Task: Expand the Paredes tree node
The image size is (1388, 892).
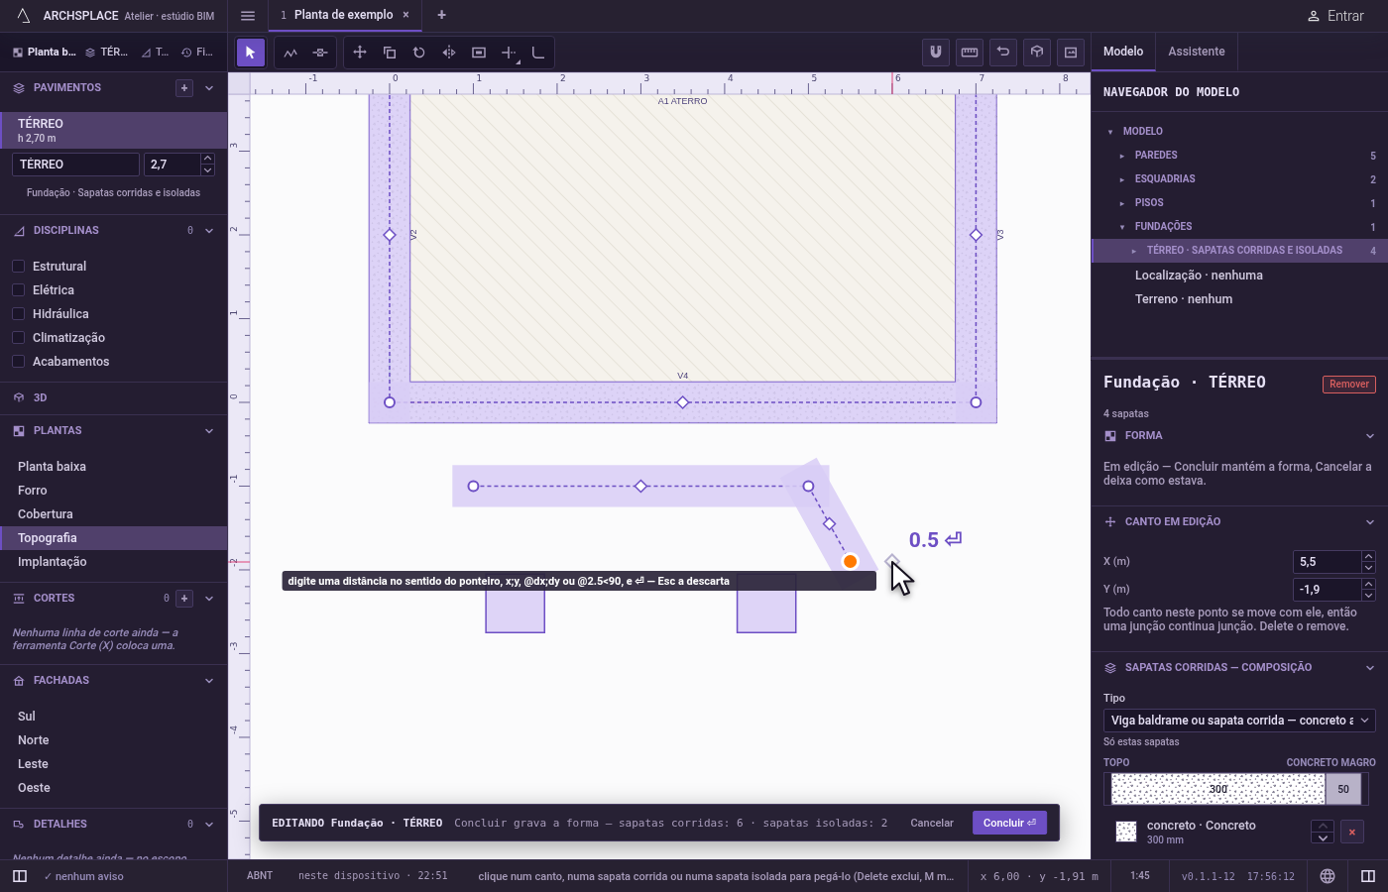Action: [x=1122, y=156]
